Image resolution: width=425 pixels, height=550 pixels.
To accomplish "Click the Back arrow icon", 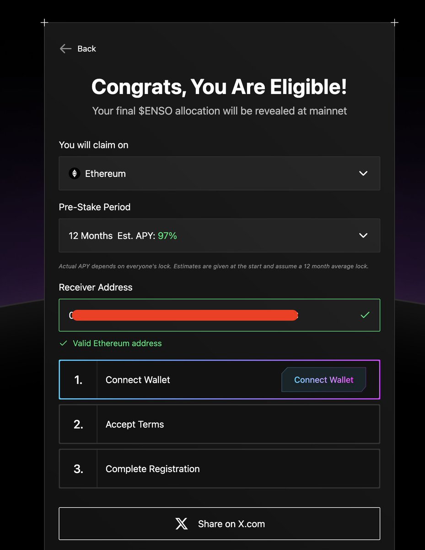I will coord(65,49).
